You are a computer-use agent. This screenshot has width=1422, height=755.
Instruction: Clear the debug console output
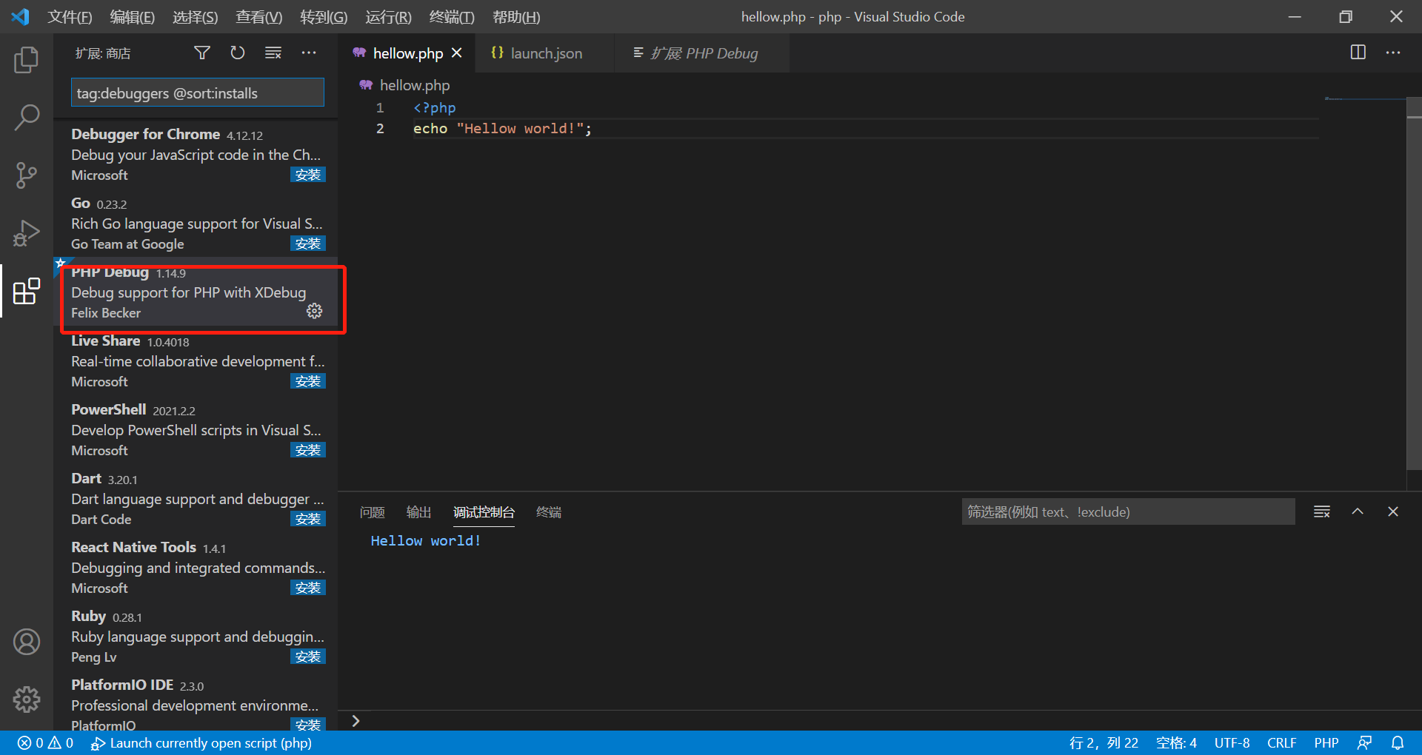pyautogui.click(x=1322, y=511)
